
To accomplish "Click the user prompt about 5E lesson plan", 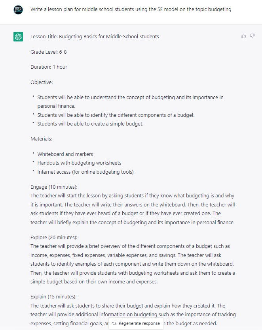I will coord(131,9).
